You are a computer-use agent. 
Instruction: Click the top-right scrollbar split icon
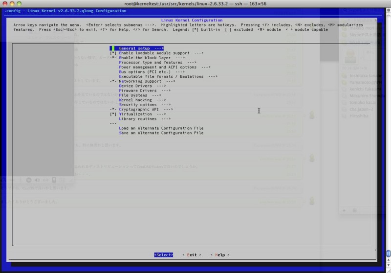click(x=389, y=10)
